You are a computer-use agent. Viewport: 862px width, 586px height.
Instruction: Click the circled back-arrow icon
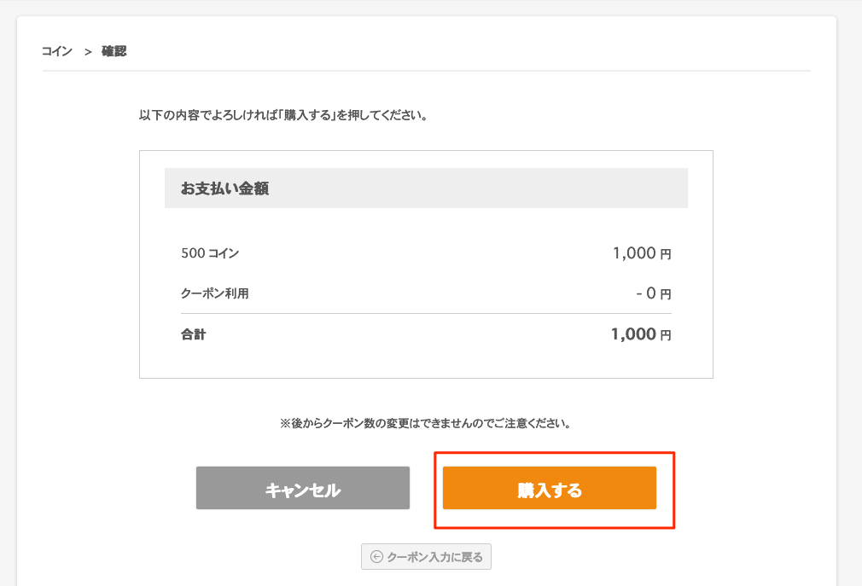click(x=376, y=557)
